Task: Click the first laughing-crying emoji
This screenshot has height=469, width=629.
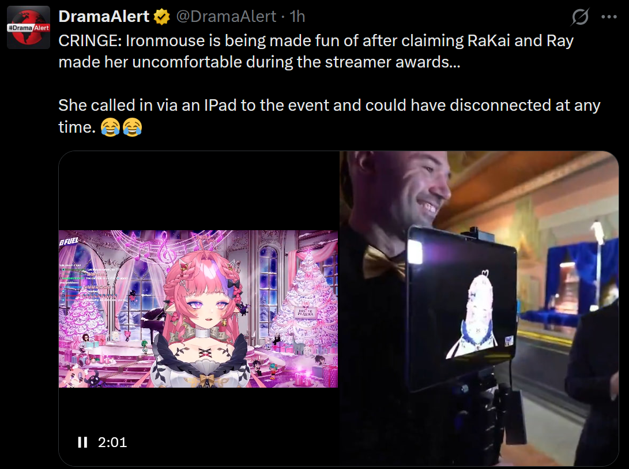Action: point(110,127)
